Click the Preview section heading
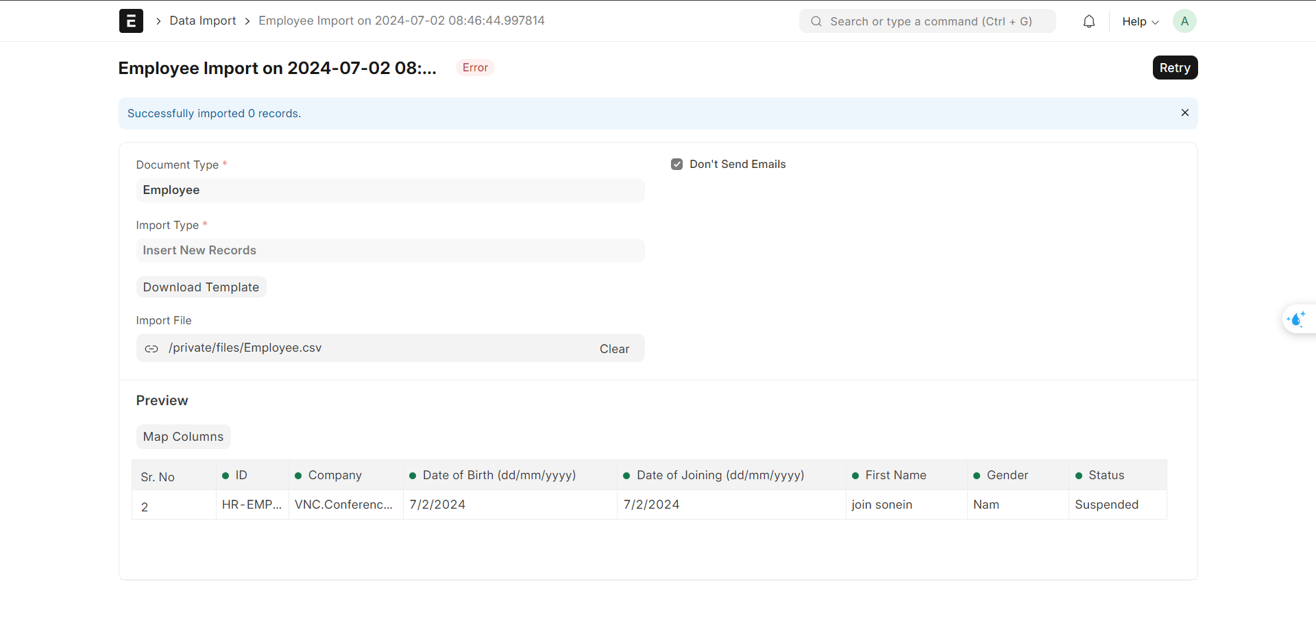Image resolution: width=1316 pixels, height=630 pixels. click(x=162, y=400)
